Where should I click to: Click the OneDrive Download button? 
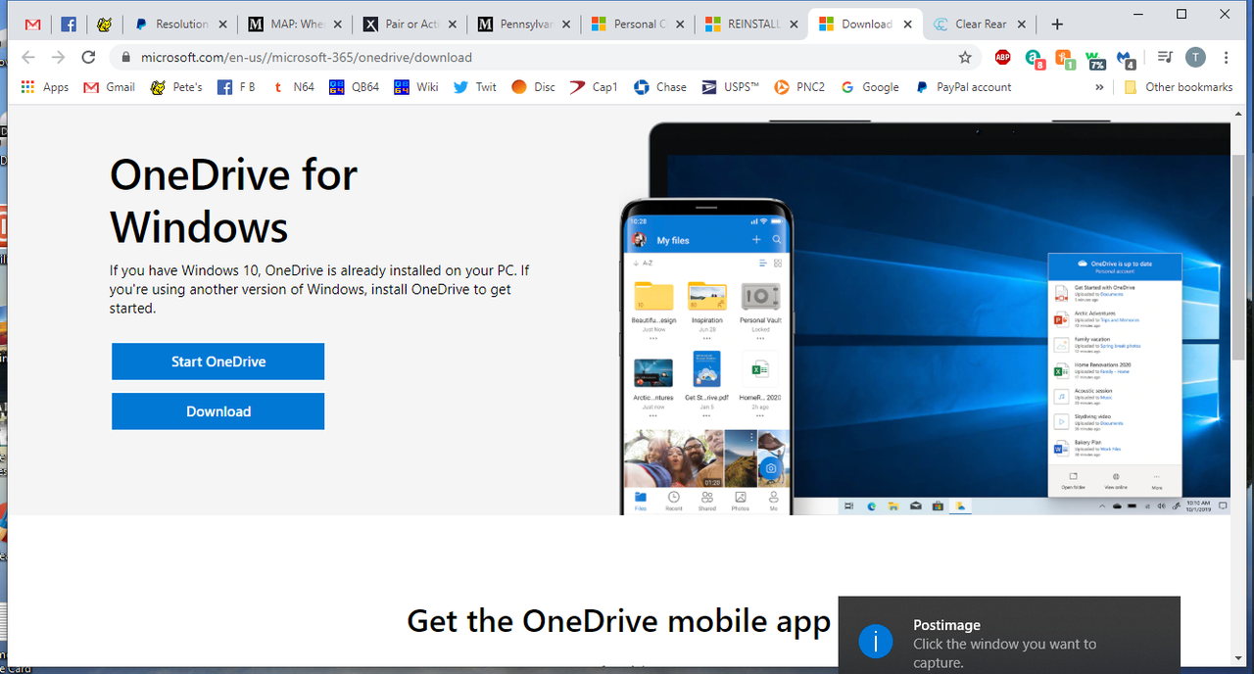[x=218, y=411]
